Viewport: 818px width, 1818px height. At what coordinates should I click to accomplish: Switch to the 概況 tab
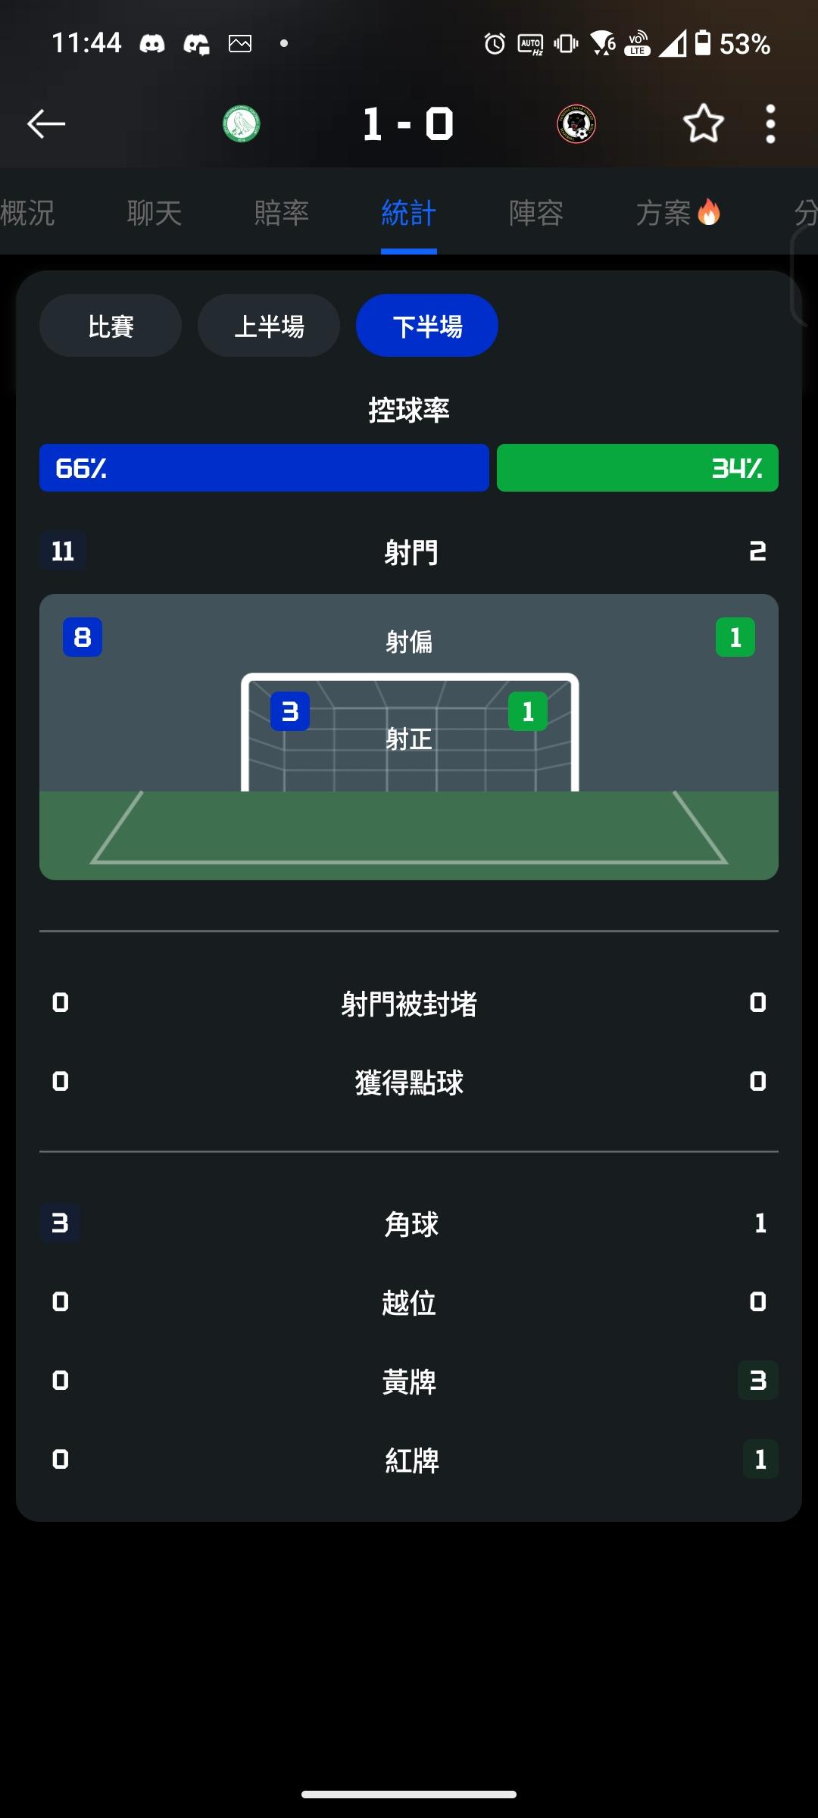(27, 213)
